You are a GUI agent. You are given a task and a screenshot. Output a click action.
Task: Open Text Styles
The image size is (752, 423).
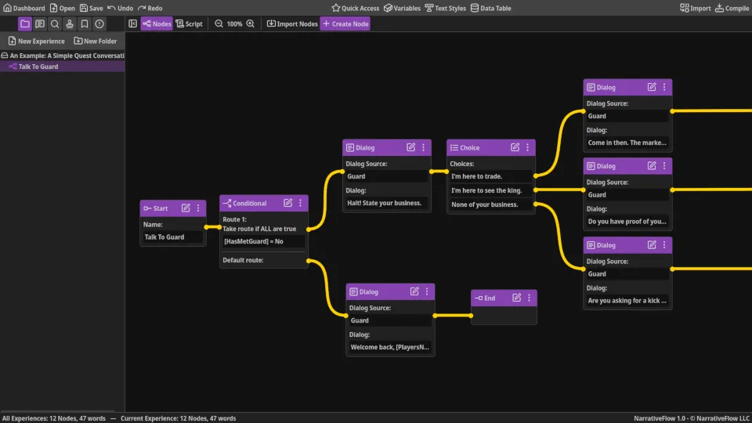coord(445,8)
